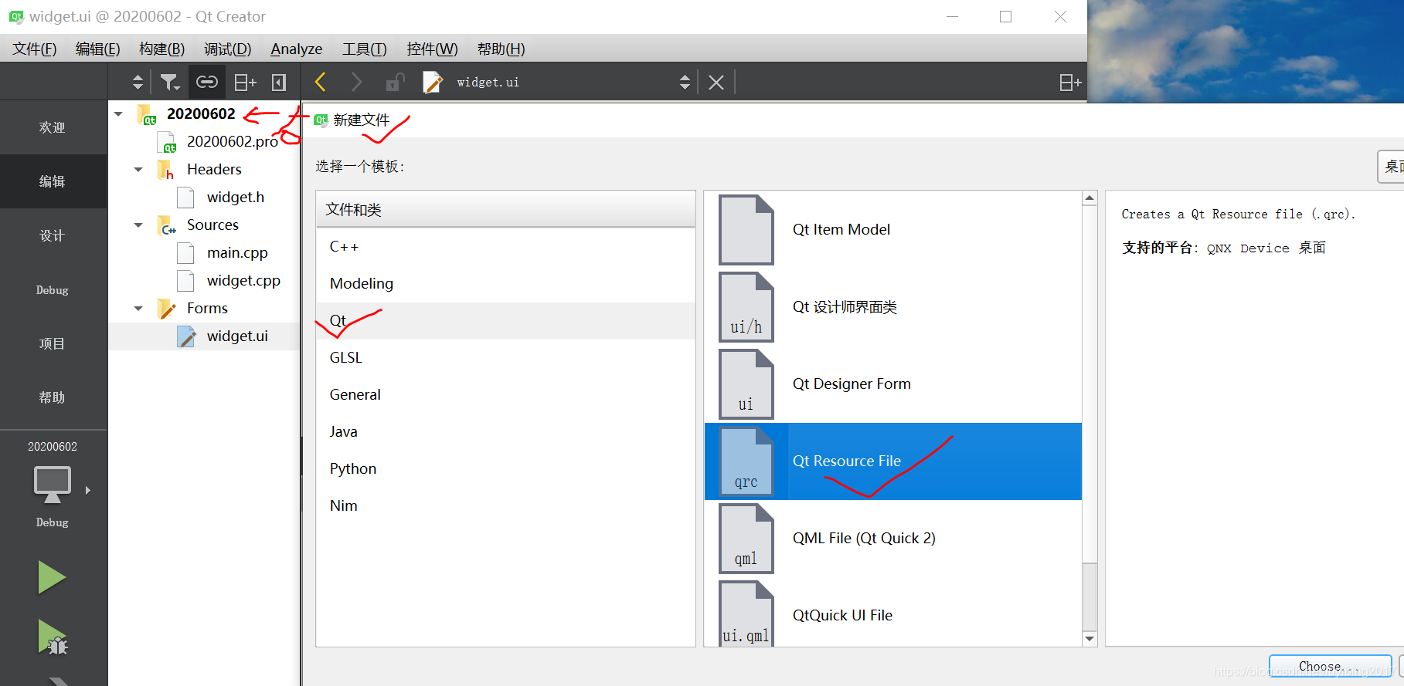Collapse the Headers folder

tap(138, 169)
